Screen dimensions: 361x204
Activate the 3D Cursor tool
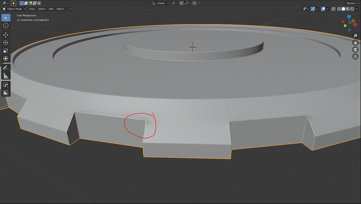[x=6, y=25]
